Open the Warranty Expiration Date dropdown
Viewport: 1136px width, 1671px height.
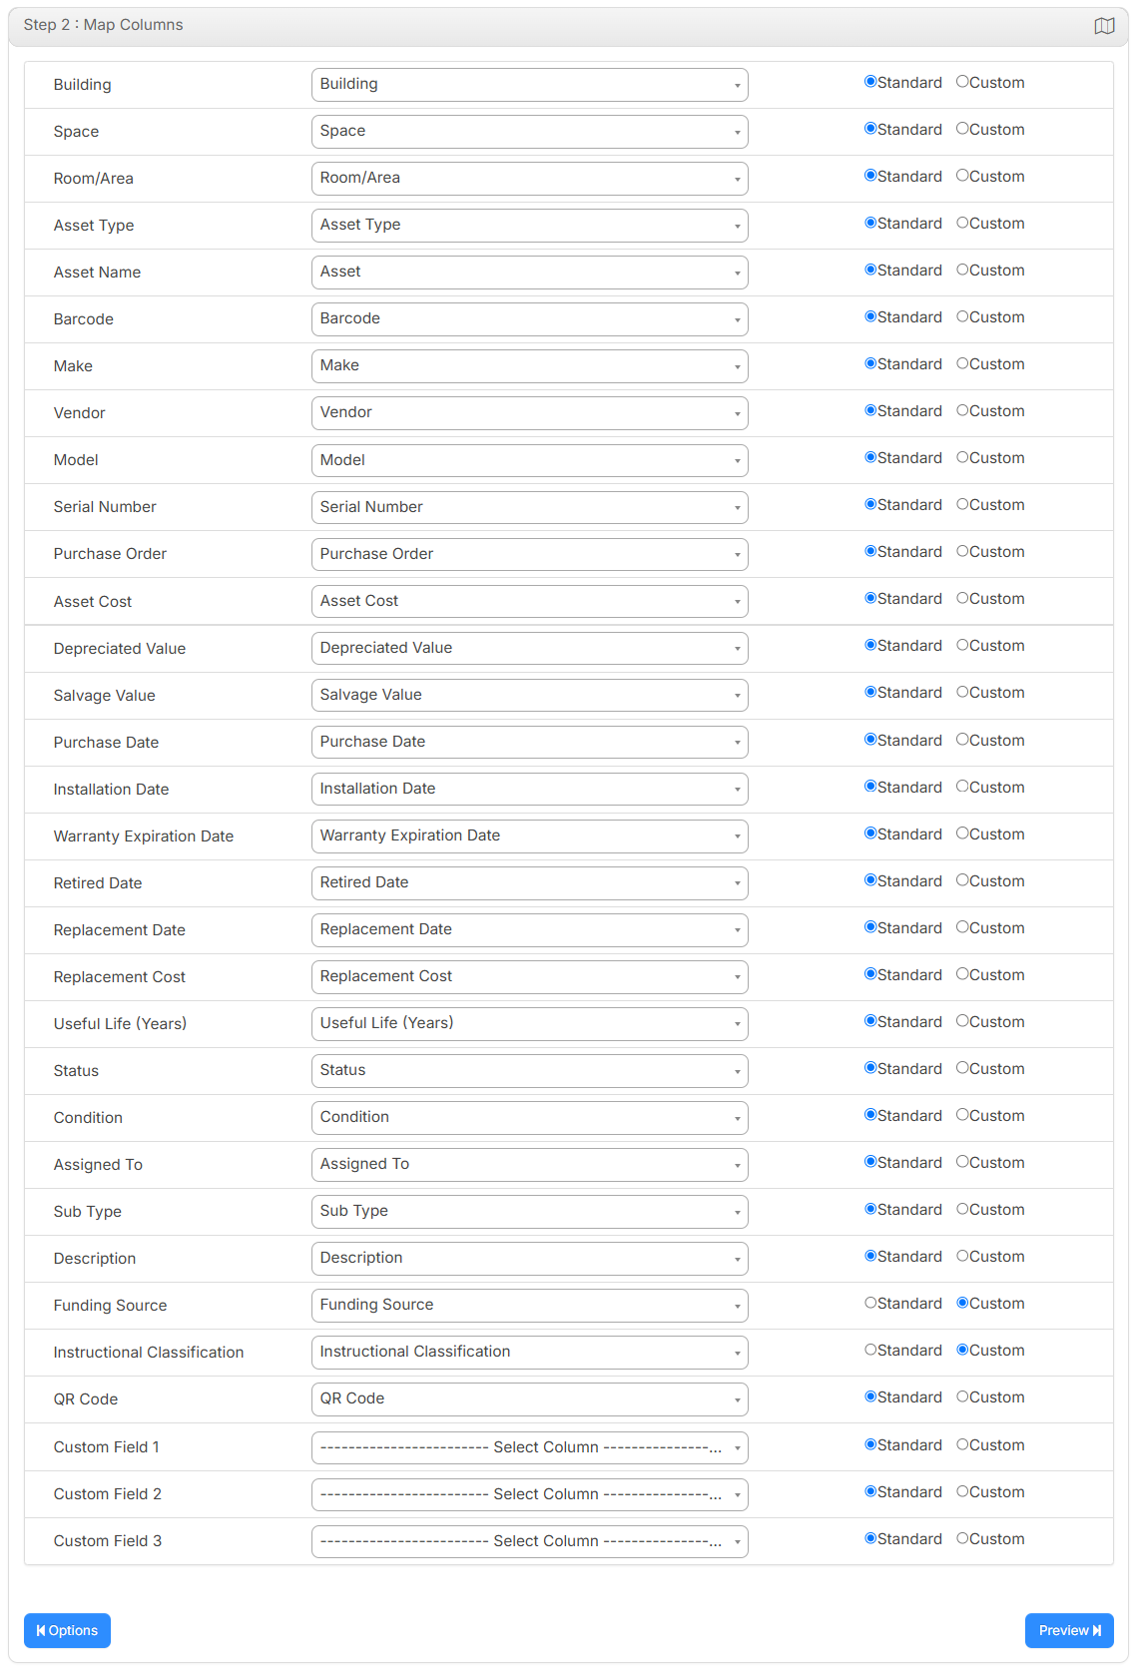[530, 836]
